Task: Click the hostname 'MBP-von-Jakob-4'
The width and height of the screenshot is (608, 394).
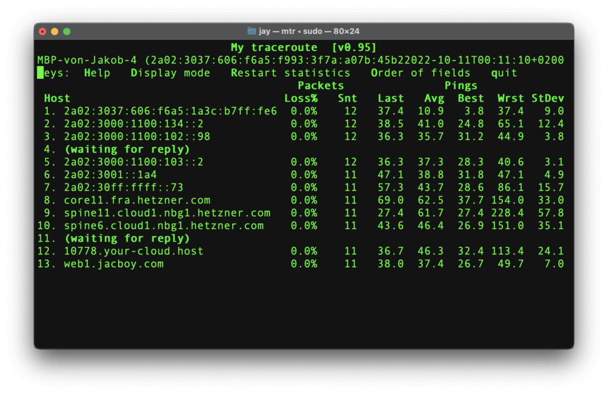Action: [x=87, y=60]
